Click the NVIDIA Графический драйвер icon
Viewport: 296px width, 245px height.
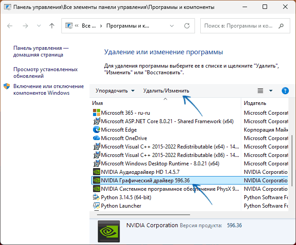pos(97,181)
